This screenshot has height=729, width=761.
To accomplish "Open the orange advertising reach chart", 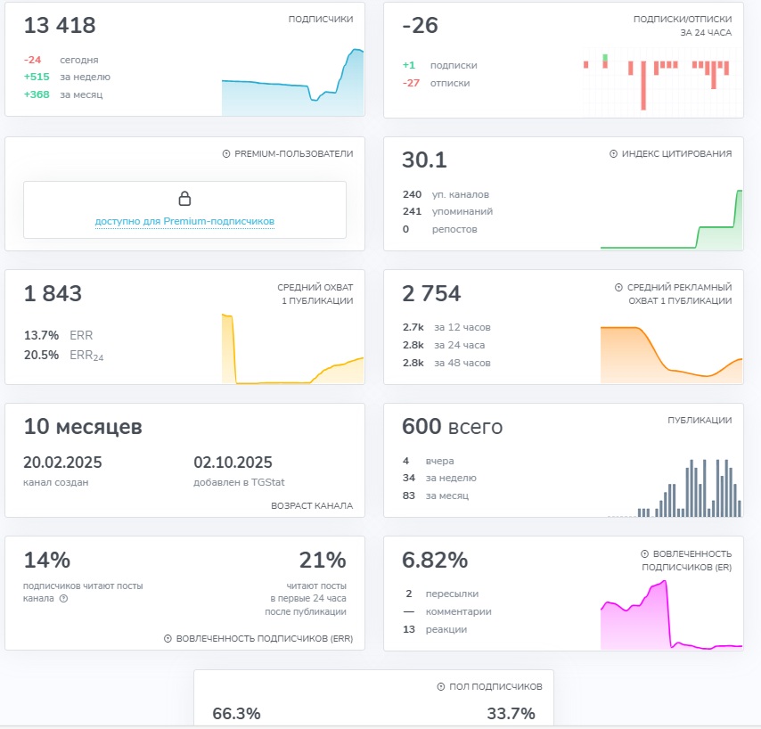I will coord(672,355).
